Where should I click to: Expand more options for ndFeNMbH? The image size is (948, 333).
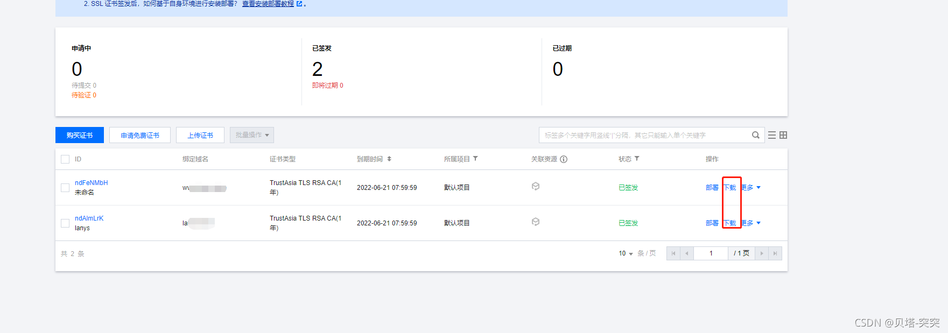point(750,188)
